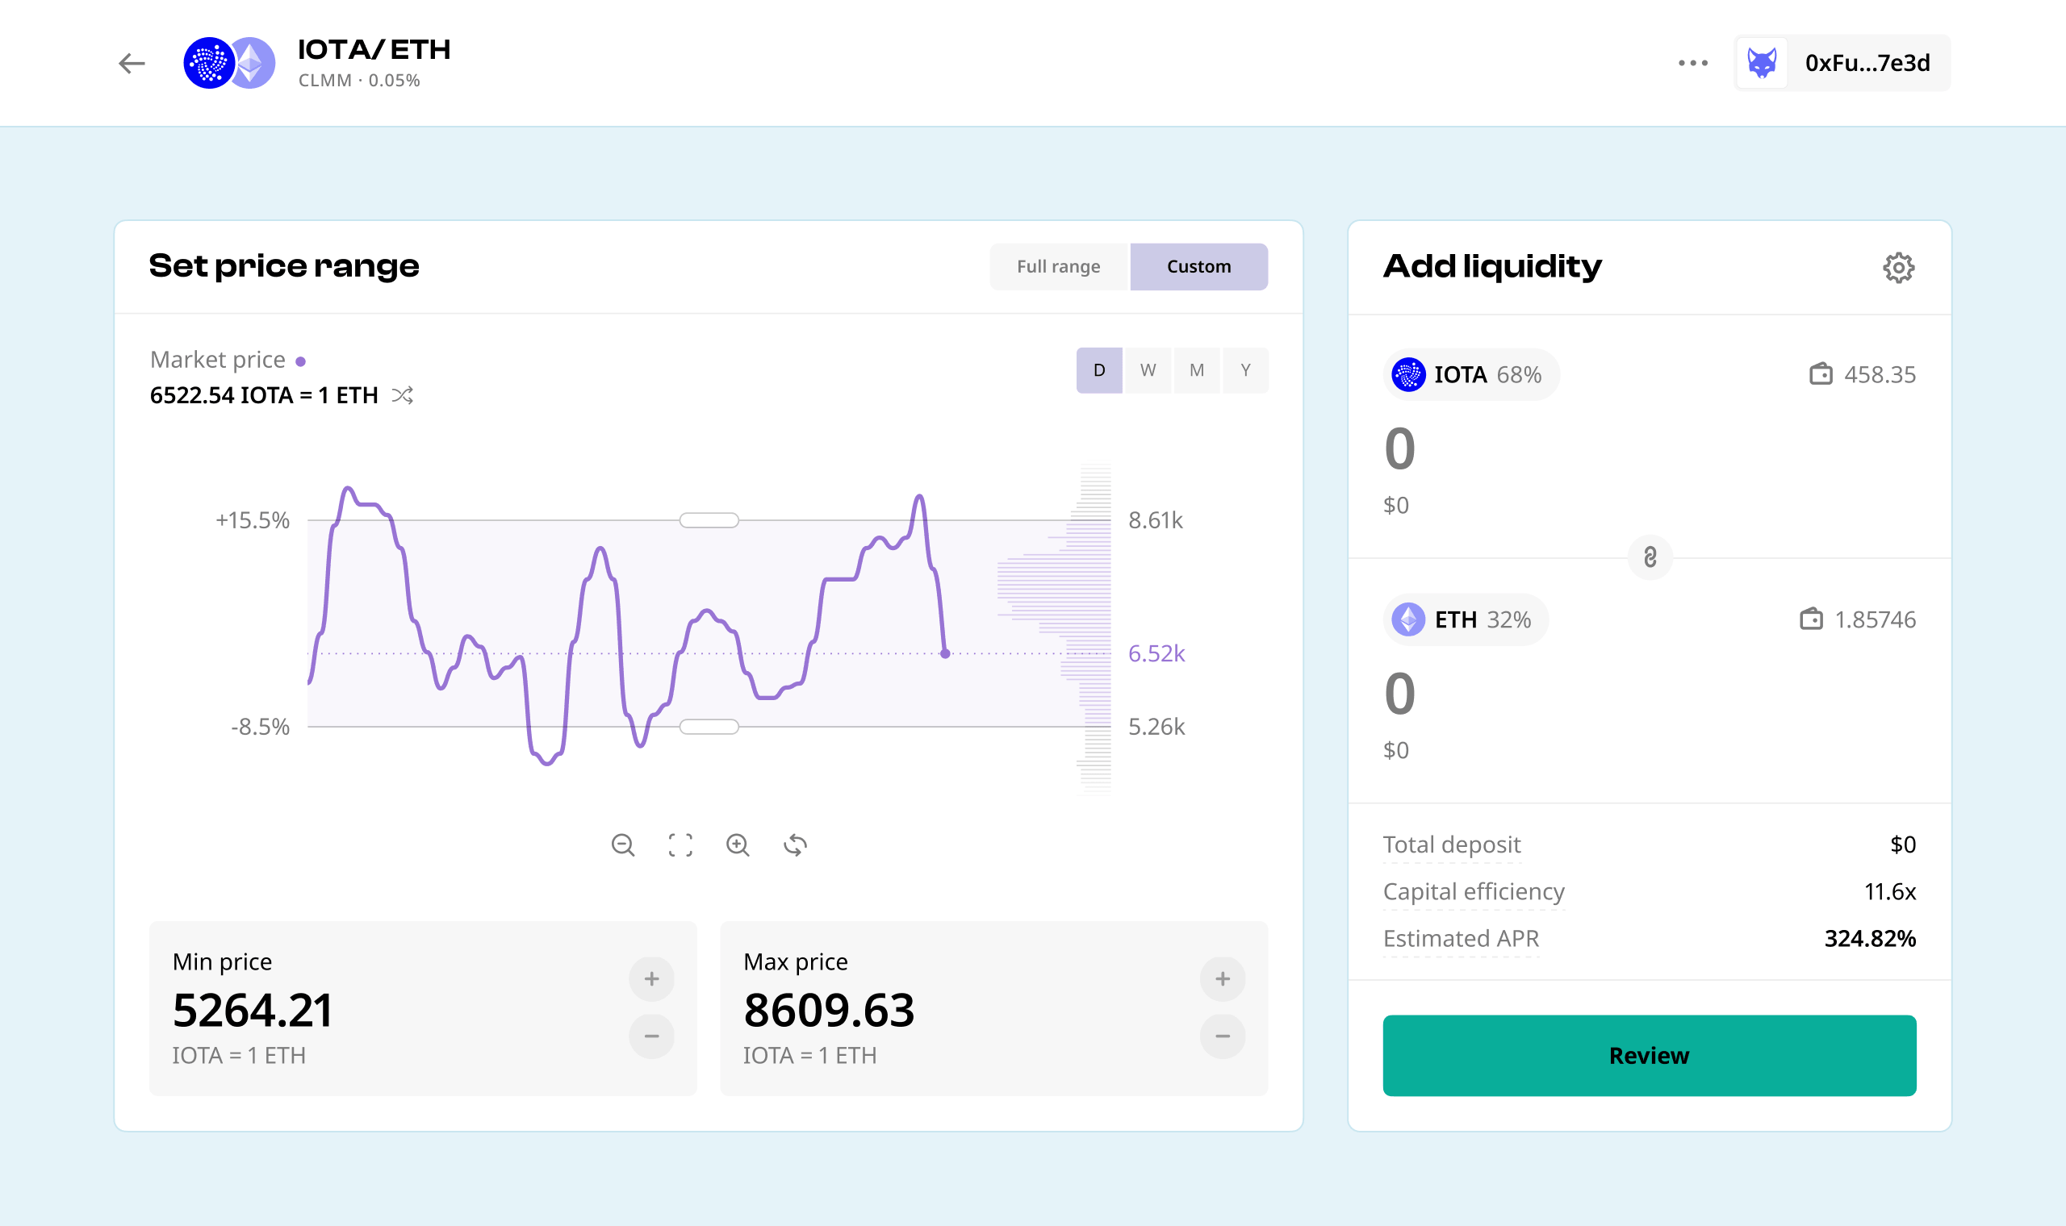The width and height of the screenshot is (2066, 1226).
Task: Select the zoom out magnifier below the chart
Action: [x=624, y=845]
